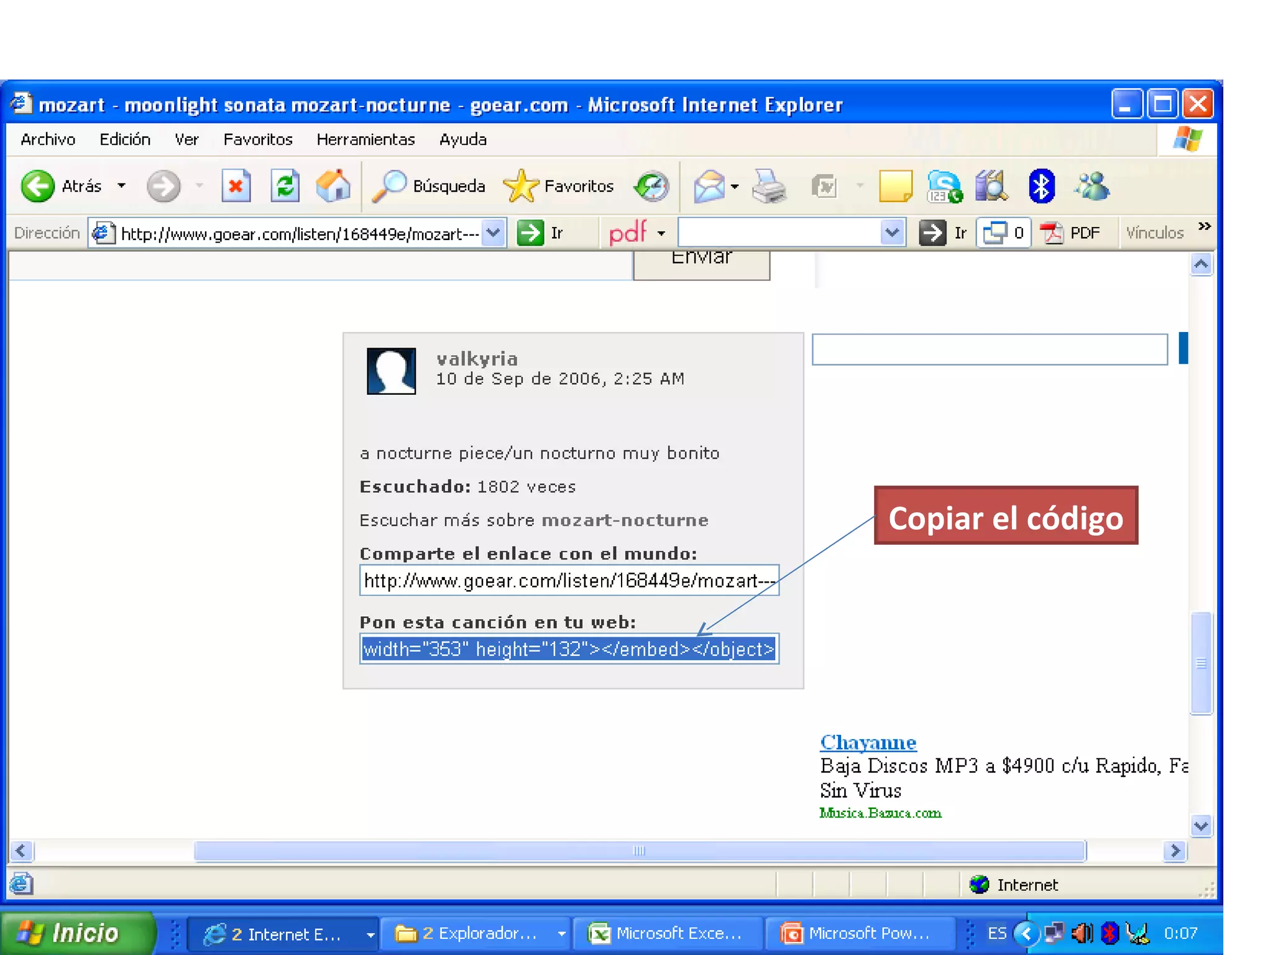Click the embed code text field
The width and height of the screenshot is (1273, 955).
click(569, 649)
